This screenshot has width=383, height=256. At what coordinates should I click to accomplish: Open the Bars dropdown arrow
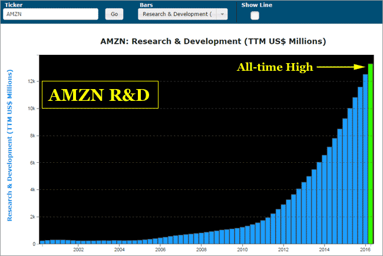coord(222,14)
